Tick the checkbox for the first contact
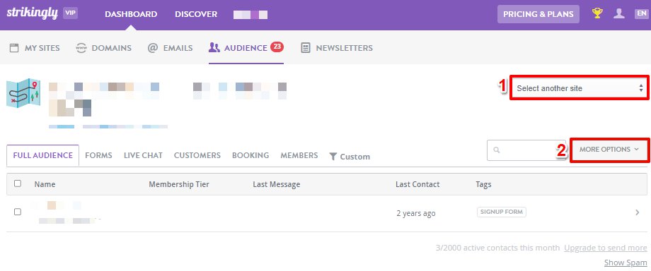 coord(18,212)
